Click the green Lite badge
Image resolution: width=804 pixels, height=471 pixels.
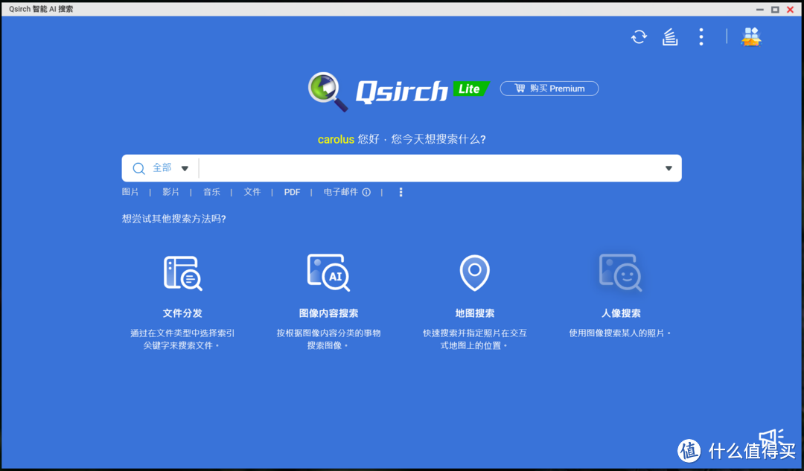point(470,89)
